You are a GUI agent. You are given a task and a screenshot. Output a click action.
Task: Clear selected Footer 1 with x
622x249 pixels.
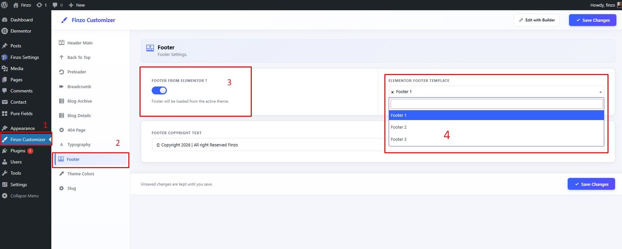392,92
